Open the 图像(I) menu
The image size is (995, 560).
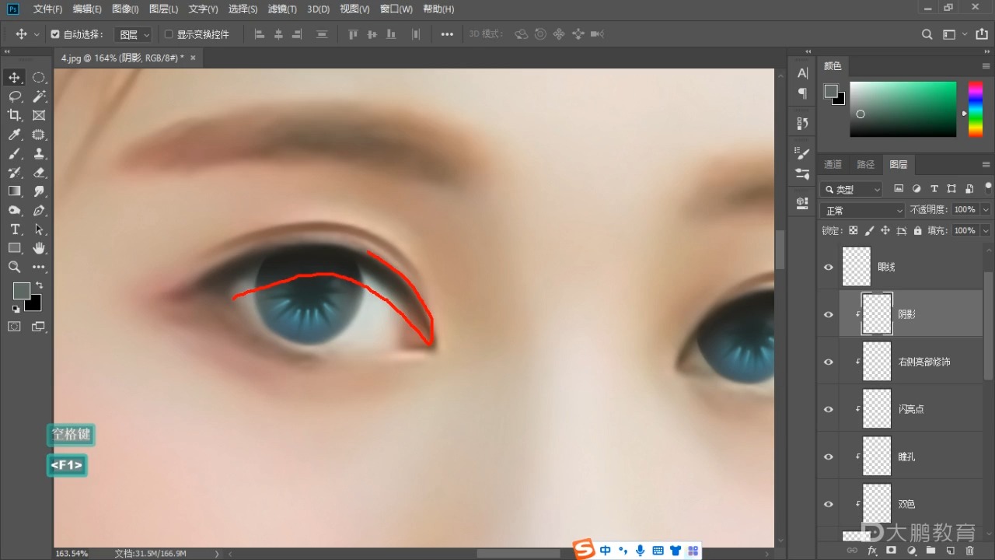pos(125,9)
